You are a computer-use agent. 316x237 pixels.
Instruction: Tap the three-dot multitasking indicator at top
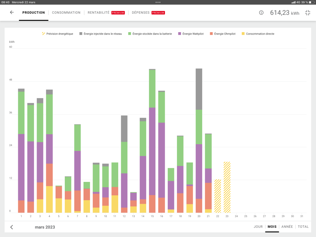point(158,2)
